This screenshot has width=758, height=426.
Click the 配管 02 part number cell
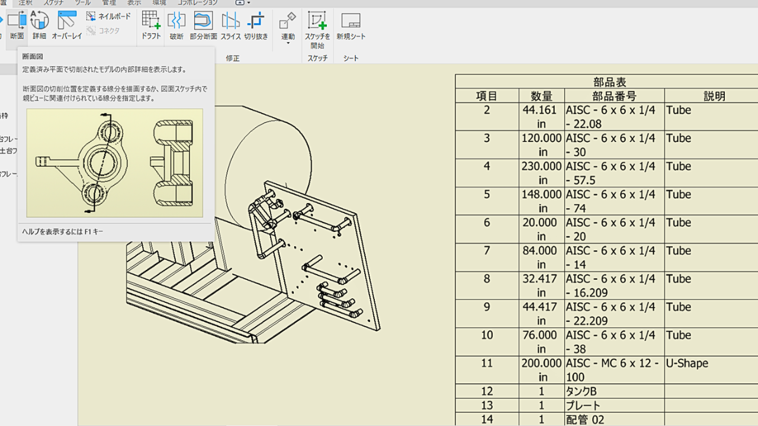click(x=614, y=419)
